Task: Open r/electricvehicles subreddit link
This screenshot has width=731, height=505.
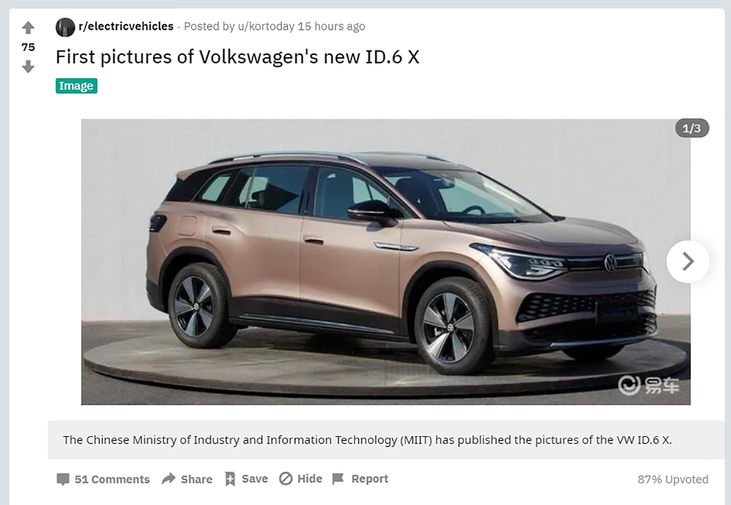Action: click(x=126, y=26)
